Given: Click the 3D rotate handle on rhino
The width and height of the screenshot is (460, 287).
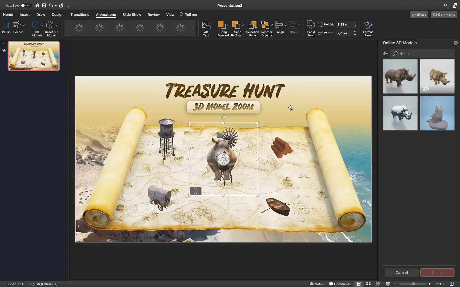Looking at the screenshot, I should point(223,159).
